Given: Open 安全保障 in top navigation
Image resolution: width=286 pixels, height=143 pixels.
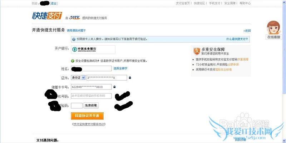Looking at the screenshot, I should (230, 3).
